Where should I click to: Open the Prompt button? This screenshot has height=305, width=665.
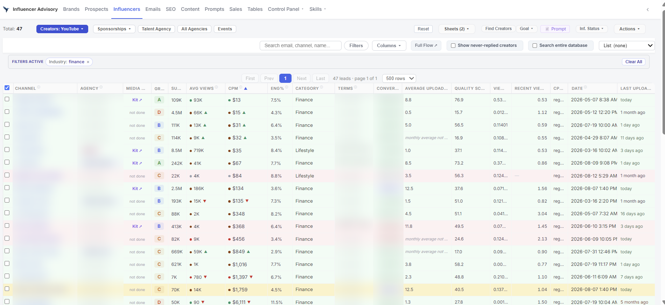click(555, 29)
